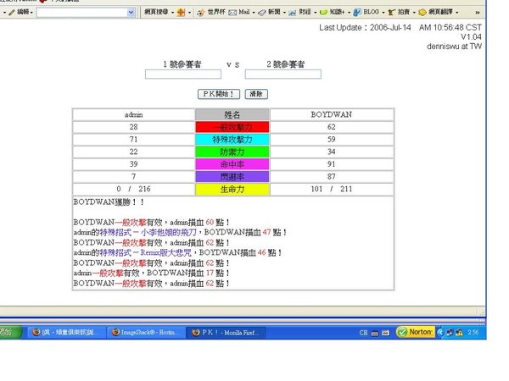The image size is (509, 381).
Task: Click the admin name cell
Action: (134, 114)
